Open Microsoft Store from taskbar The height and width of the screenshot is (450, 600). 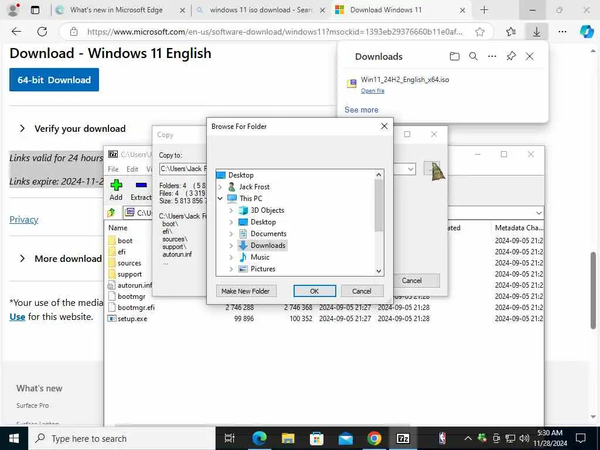pos(316,438)
